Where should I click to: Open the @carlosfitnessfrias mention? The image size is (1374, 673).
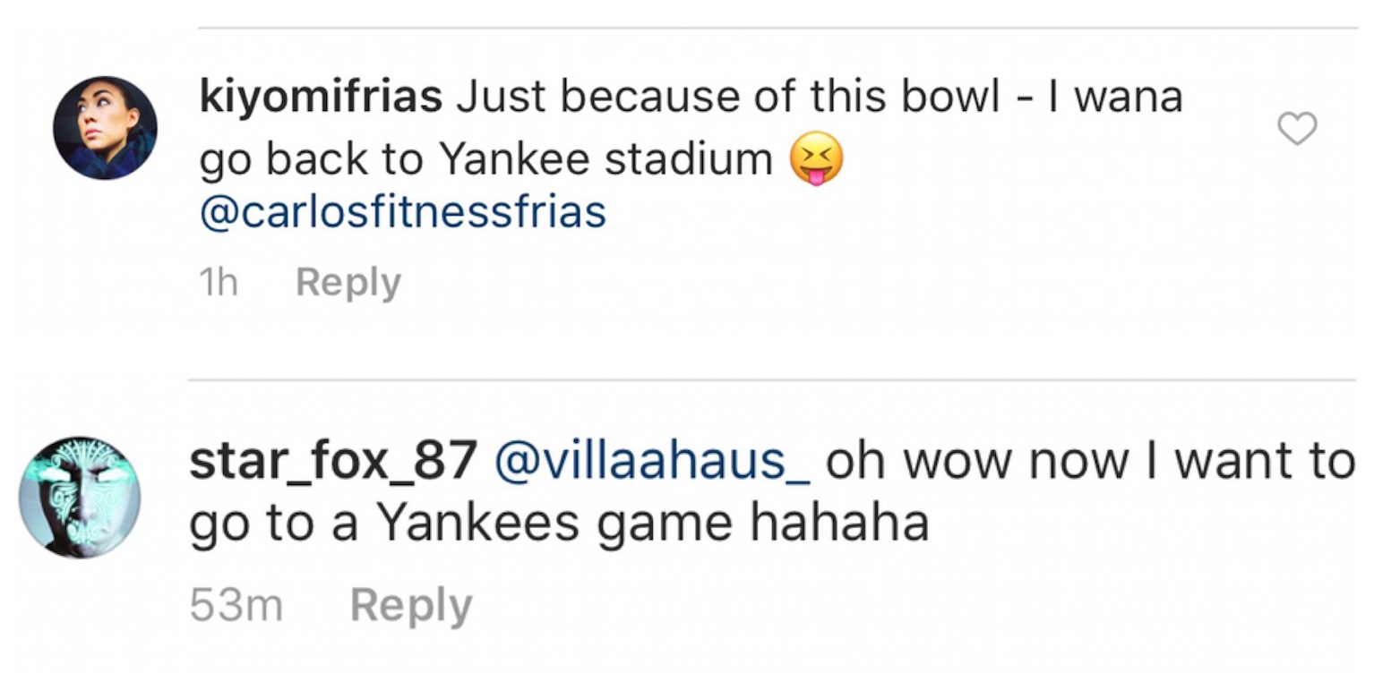coord(402,213)
